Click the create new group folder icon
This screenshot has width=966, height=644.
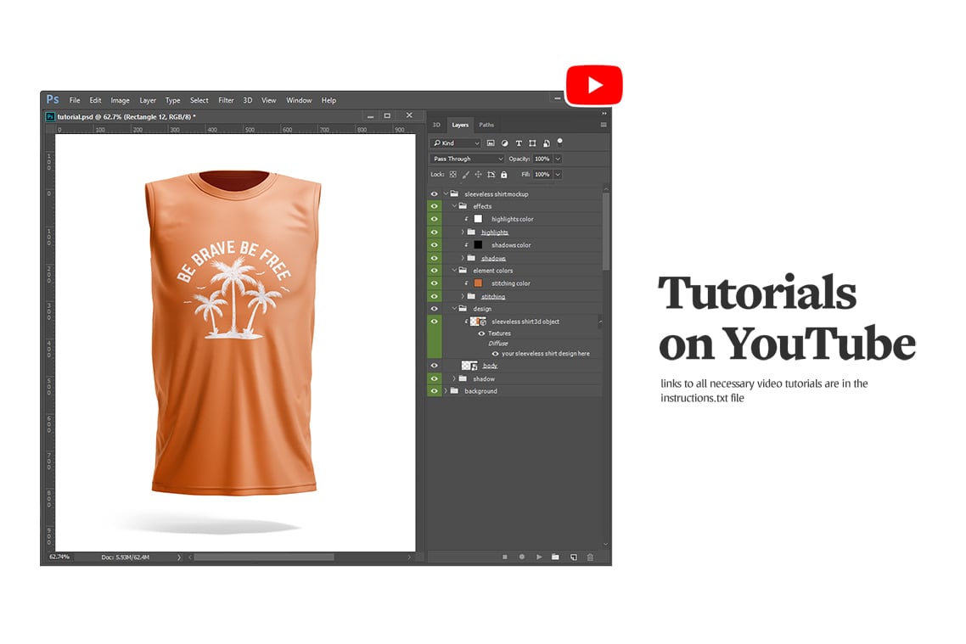pyautogui.click(x=555, y=557)
